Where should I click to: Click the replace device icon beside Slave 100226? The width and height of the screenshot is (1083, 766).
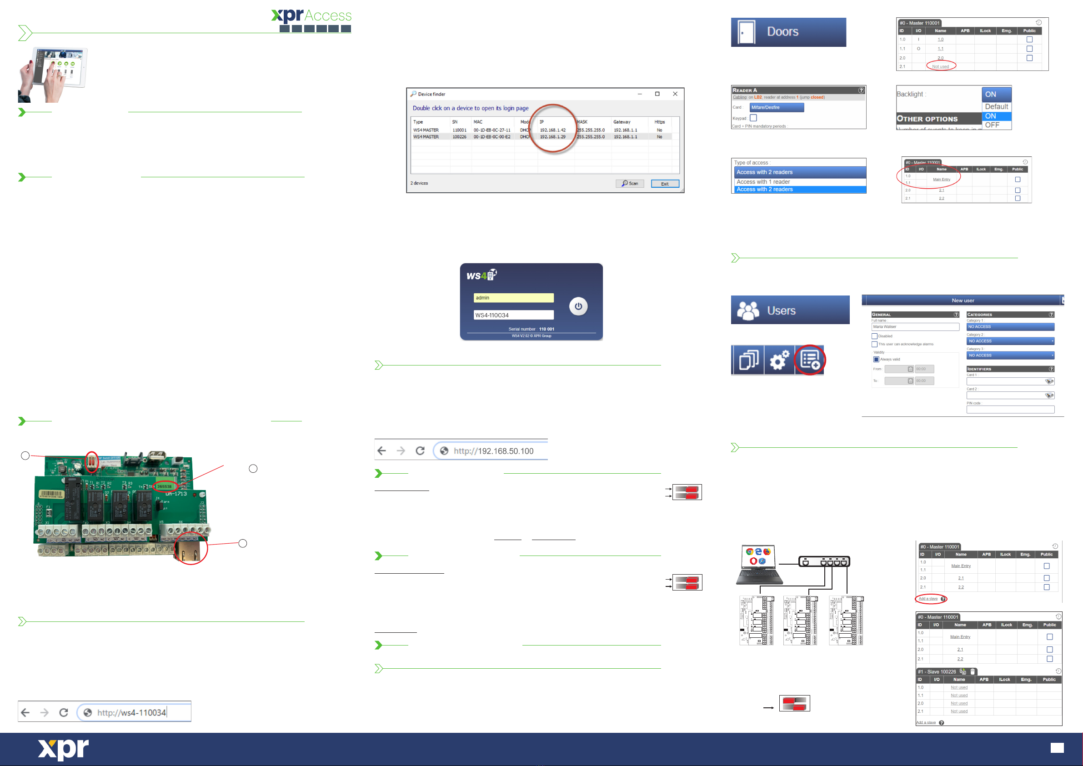(x=963, y=671)
